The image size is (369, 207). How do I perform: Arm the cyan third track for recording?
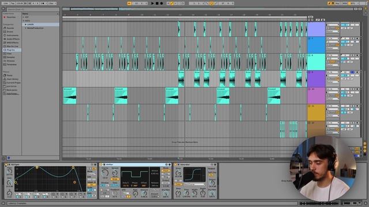tap(357, 55)
